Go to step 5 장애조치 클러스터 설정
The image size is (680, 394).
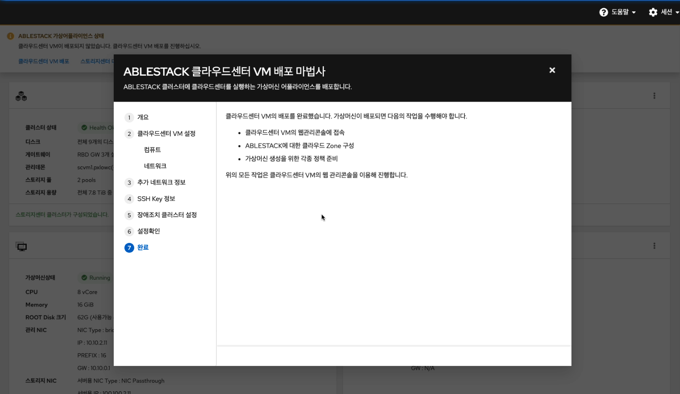[x=167, y=215]
